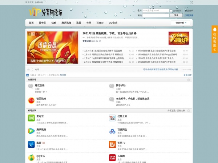218x163 pixels.
Task: Click the 谈天说地 red badge icon
Action: click(x=31, y=100)
